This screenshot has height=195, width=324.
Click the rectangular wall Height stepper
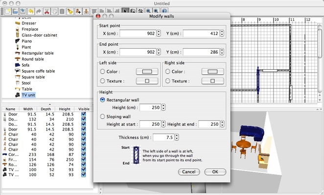click(x=163, y=108)
